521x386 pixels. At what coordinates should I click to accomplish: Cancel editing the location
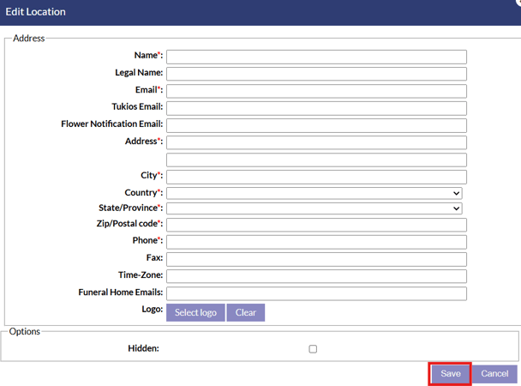494,374
